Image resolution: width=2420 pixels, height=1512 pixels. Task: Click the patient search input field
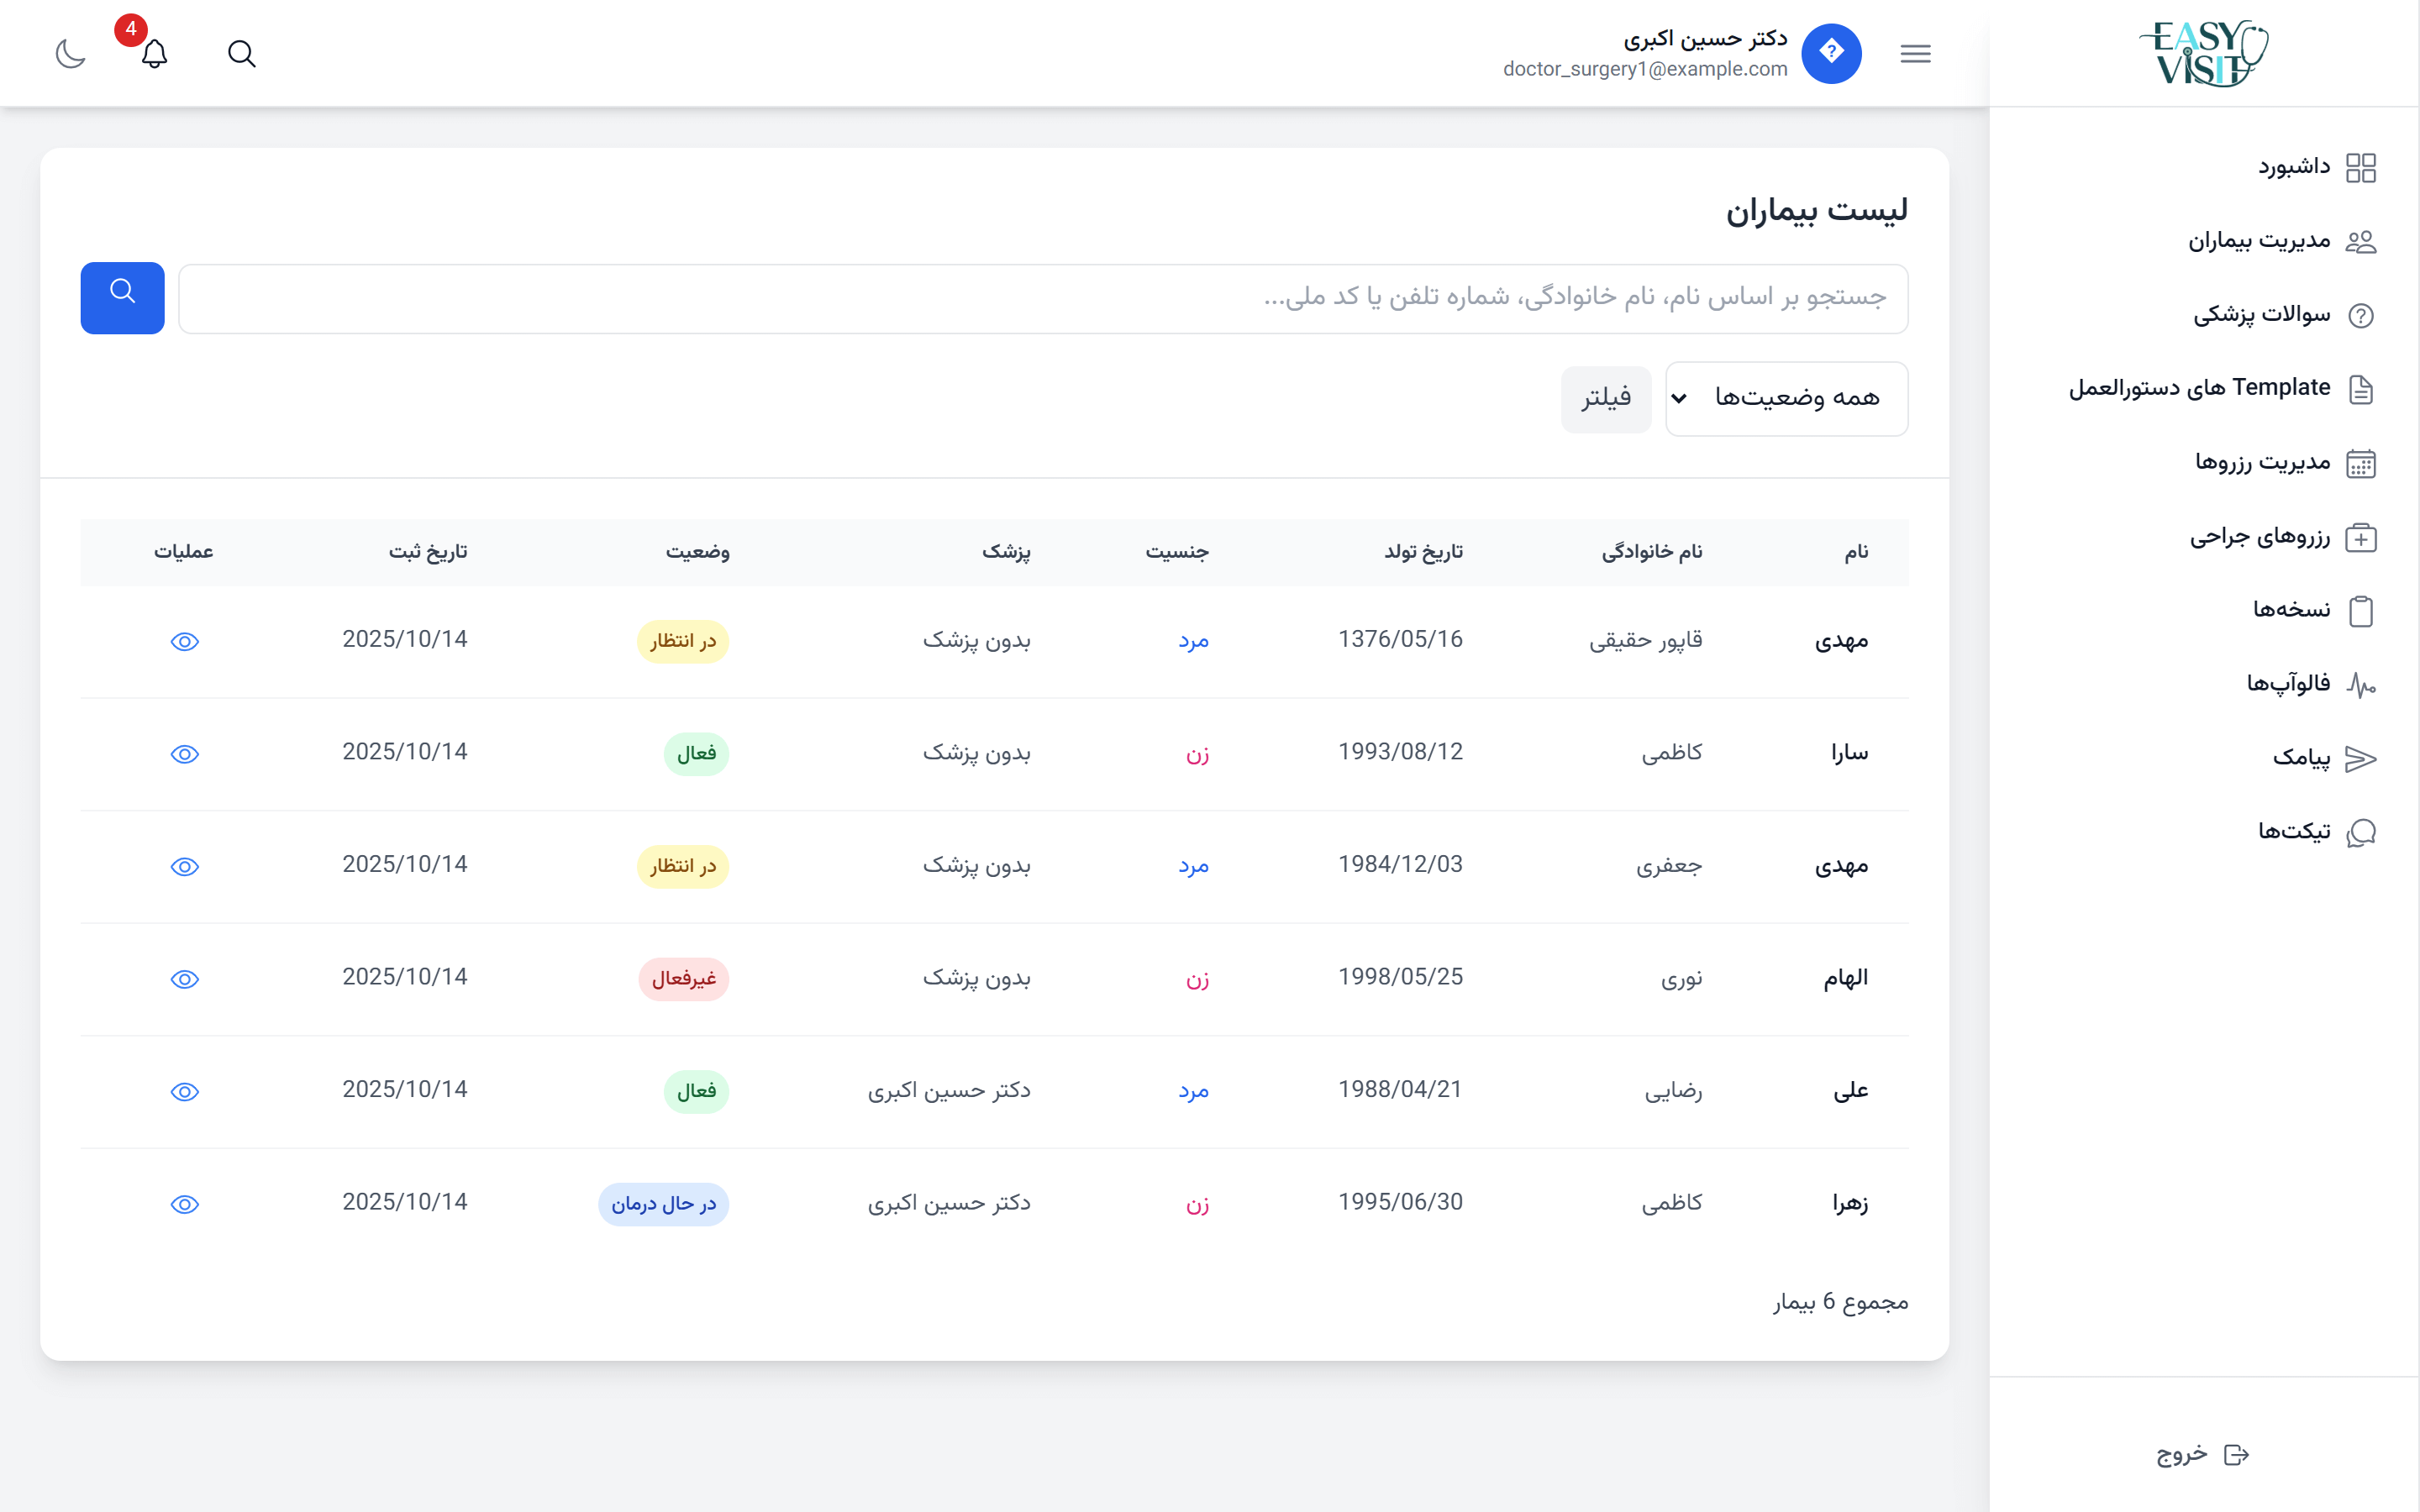1042,298
